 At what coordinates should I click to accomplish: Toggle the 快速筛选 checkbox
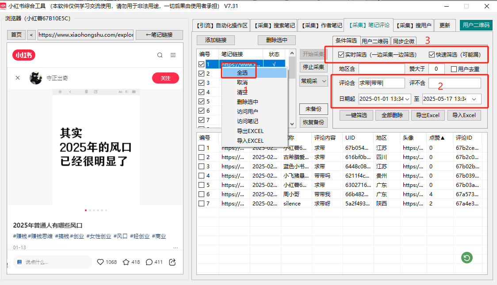coord(432,55)
